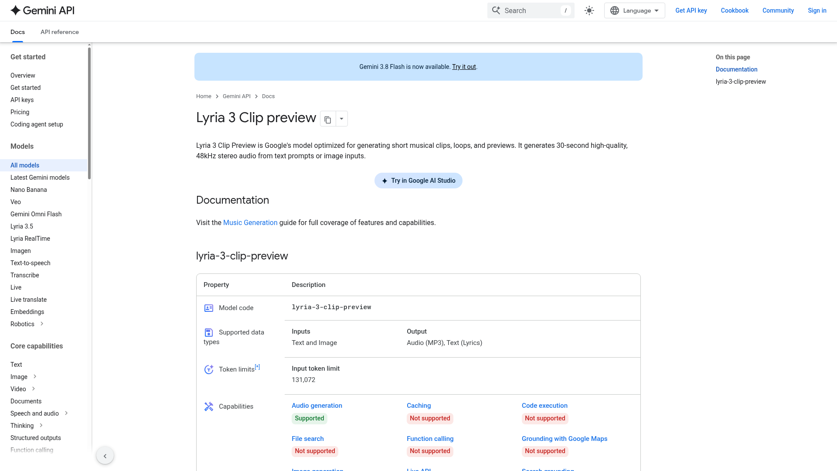
Task: Open Latest Gemini models sidebar item
Action: point(40,177)
